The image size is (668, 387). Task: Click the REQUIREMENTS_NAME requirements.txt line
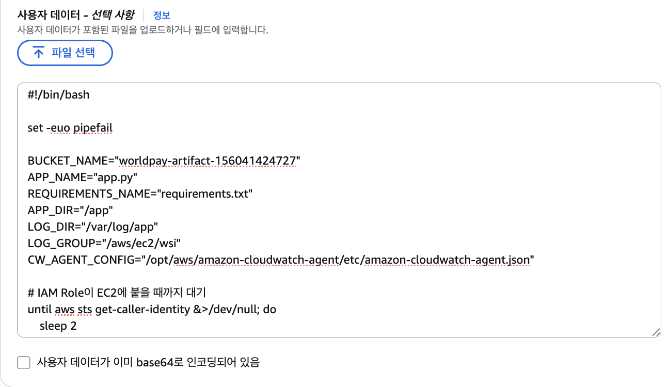tap(140, 194)
